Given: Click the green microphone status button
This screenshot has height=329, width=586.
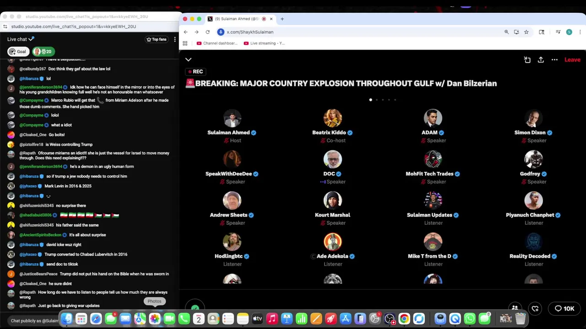Looking at the screenshot, I should point(195,309).
